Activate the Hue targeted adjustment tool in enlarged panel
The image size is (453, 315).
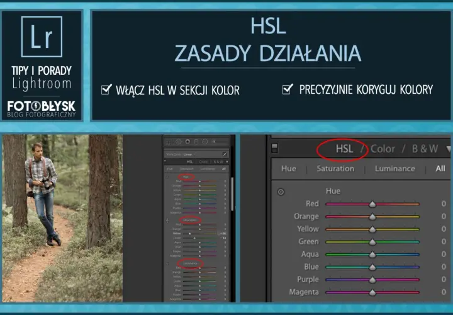point(281,192)
